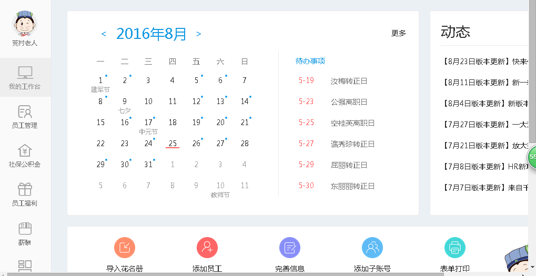The width and height of the screenshot is (536, 276).
Task: Click the mascot figure in bottom right corner
Action: [x=516, y=259]
